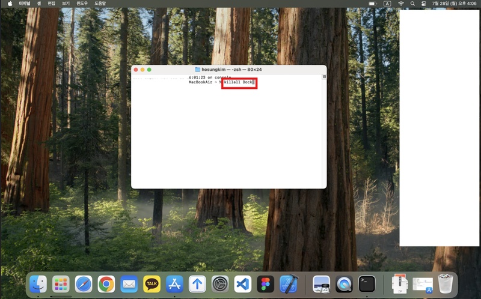This screenshot has width=481, height=299.
Task: Open Preview app in the Dock
Action: [322, 284]
